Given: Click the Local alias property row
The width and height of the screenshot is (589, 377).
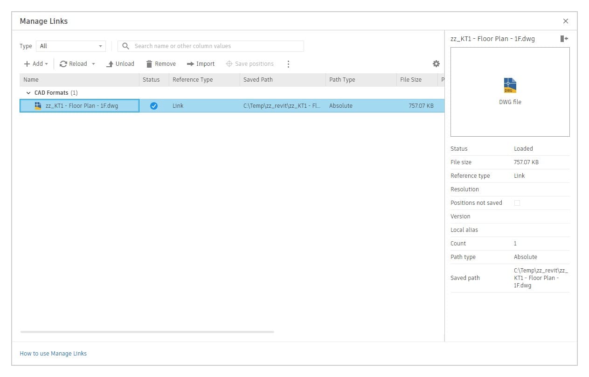Looking at the screenshot, I should click(510, 230).
